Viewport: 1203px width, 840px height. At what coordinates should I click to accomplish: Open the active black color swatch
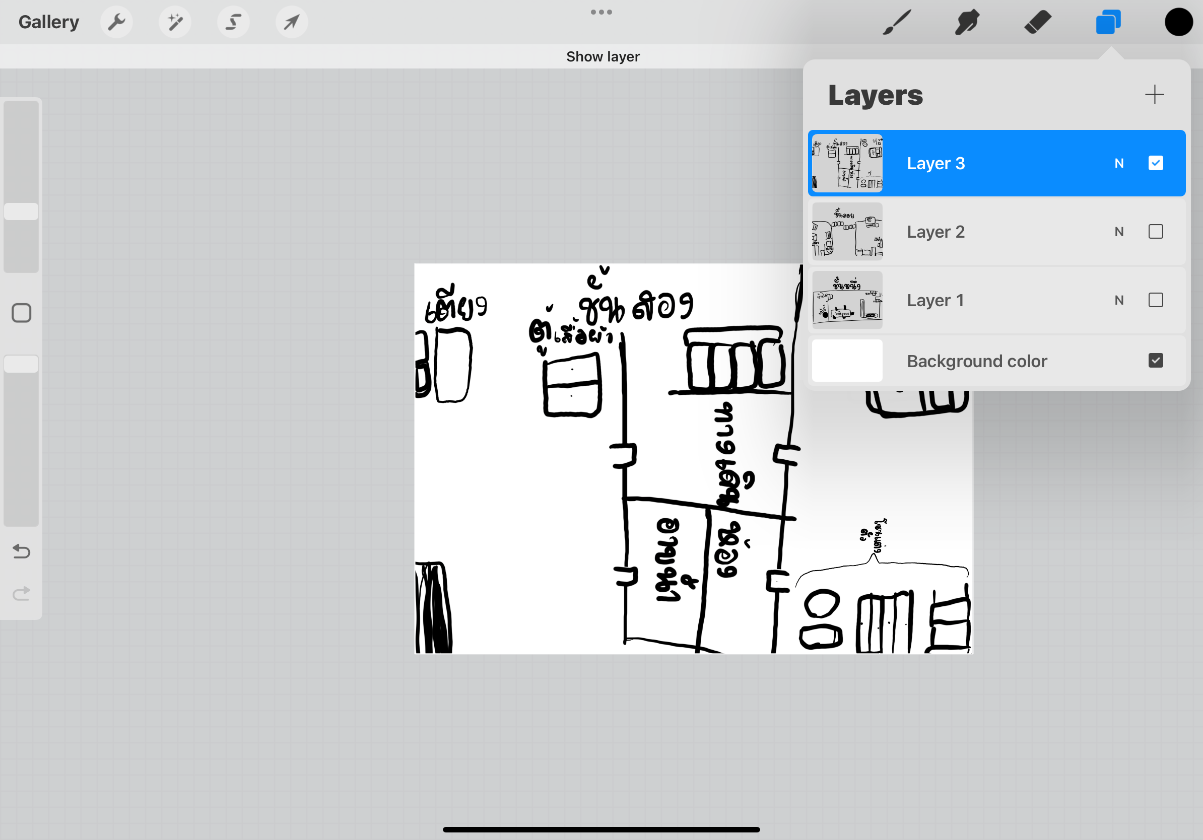[x=1178, y=22]
